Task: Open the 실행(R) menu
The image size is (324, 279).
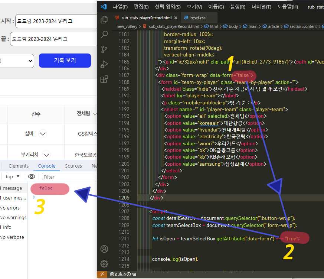Action: point(238,7)
